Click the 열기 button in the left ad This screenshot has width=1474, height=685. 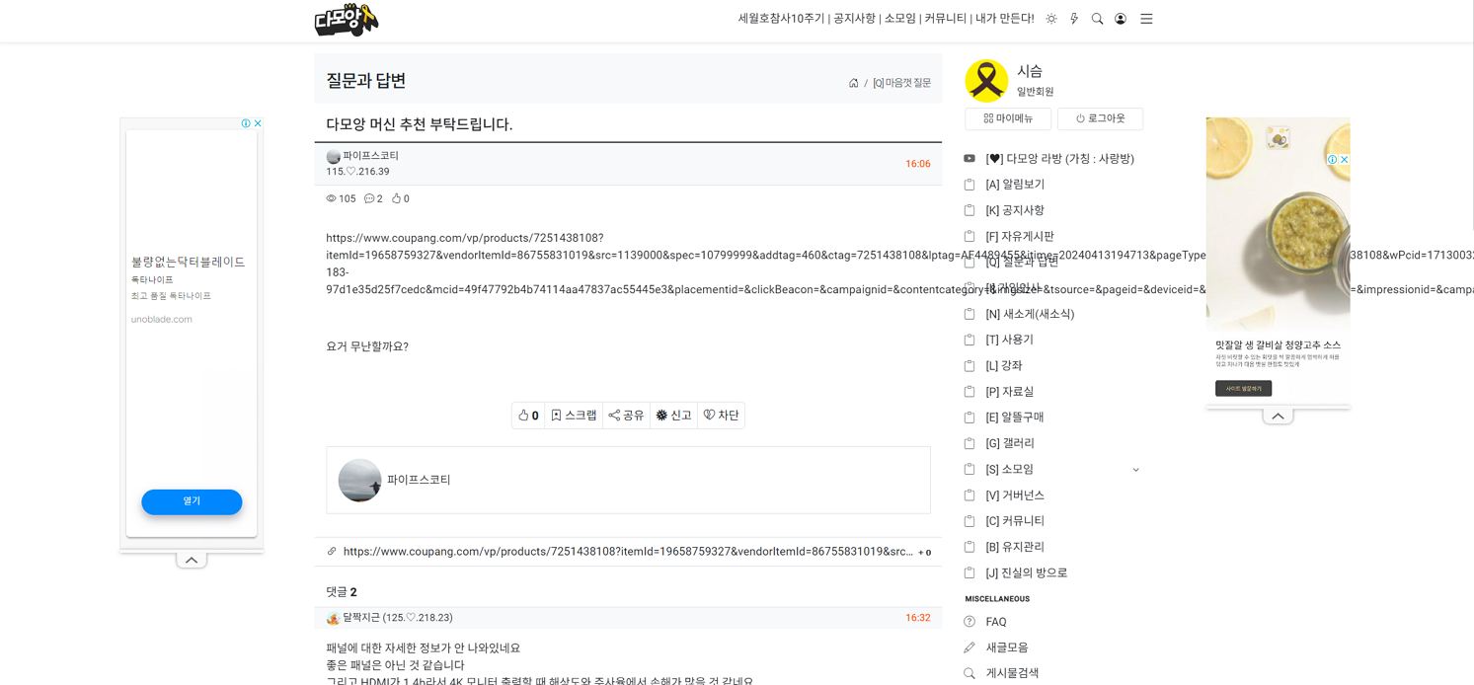pos(192,501)
